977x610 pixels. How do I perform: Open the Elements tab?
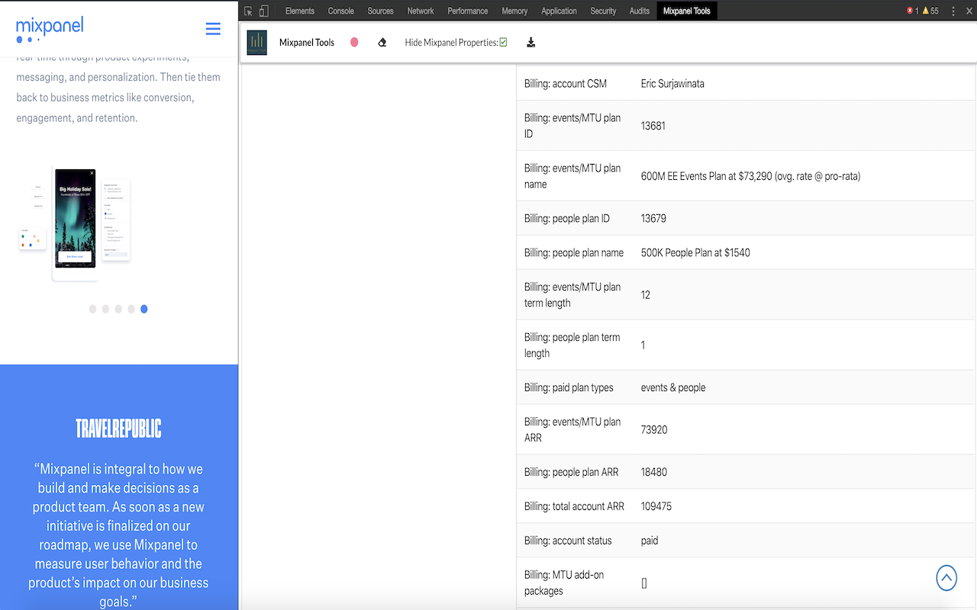(x=300, y=11)
